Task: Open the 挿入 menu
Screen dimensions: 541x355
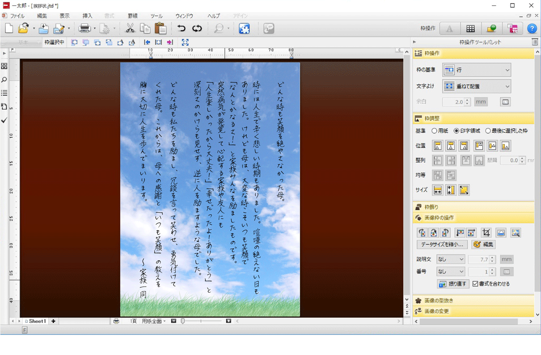Action: [x=87, y=16]
